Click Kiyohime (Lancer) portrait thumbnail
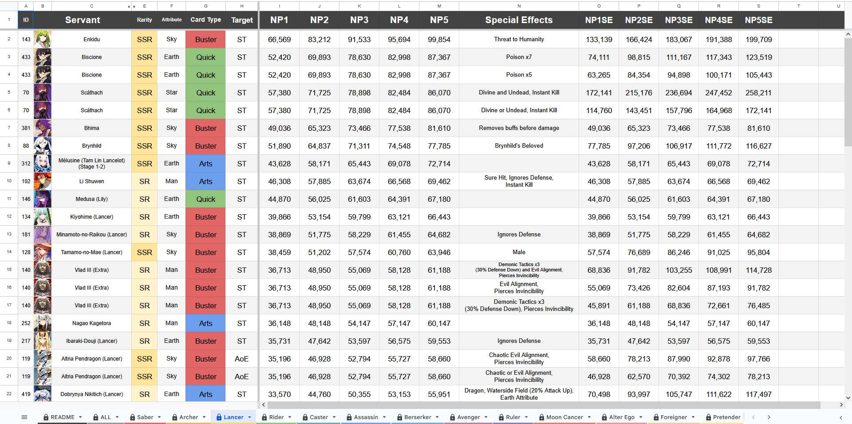Image resolution: width=852 pixels, height=424 pixels. (x=43, y=217)
